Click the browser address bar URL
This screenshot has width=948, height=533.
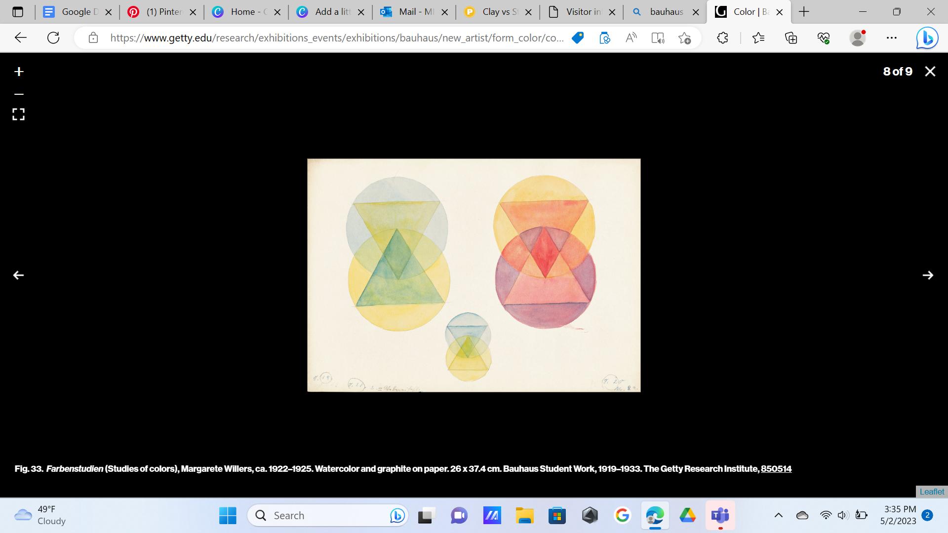tap(336, 38)
